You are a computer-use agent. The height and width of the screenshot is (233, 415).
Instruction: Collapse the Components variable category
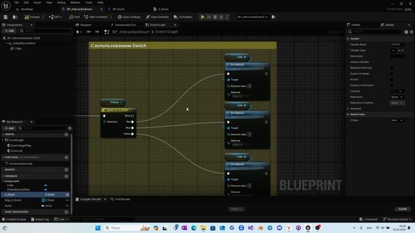[x=3, y=181]
